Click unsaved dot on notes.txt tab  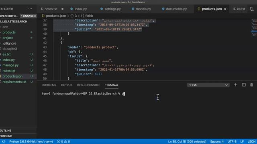[x=63, y=9]
